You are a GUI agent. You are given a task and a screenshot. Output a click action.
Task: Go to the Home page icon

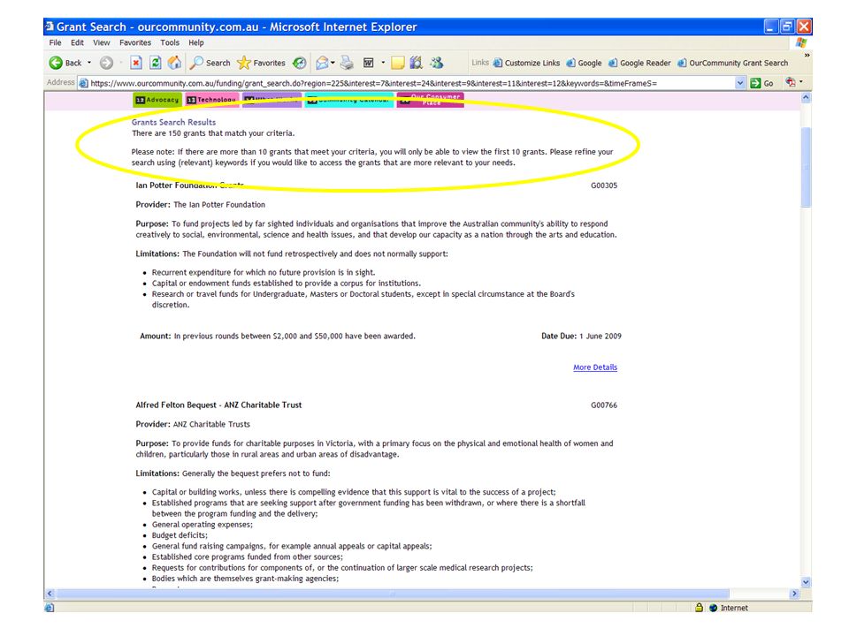174,63
